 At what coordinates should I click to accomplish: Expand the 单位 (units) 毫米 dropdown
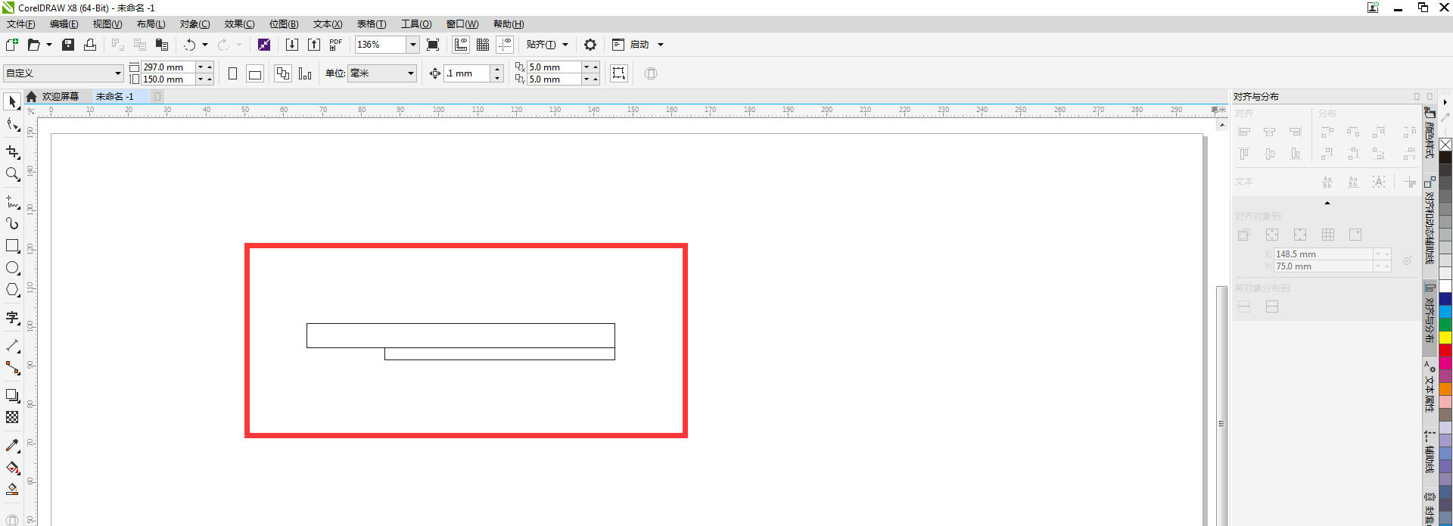(411, 73)
